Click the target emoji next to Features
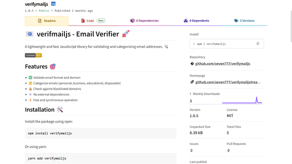Viewport: 292px width, 164px height. (x=53, y=67)
